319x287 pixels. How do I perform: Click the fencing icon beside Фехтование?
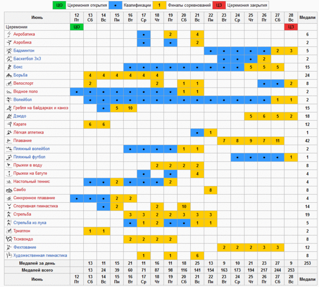point(9,247)
